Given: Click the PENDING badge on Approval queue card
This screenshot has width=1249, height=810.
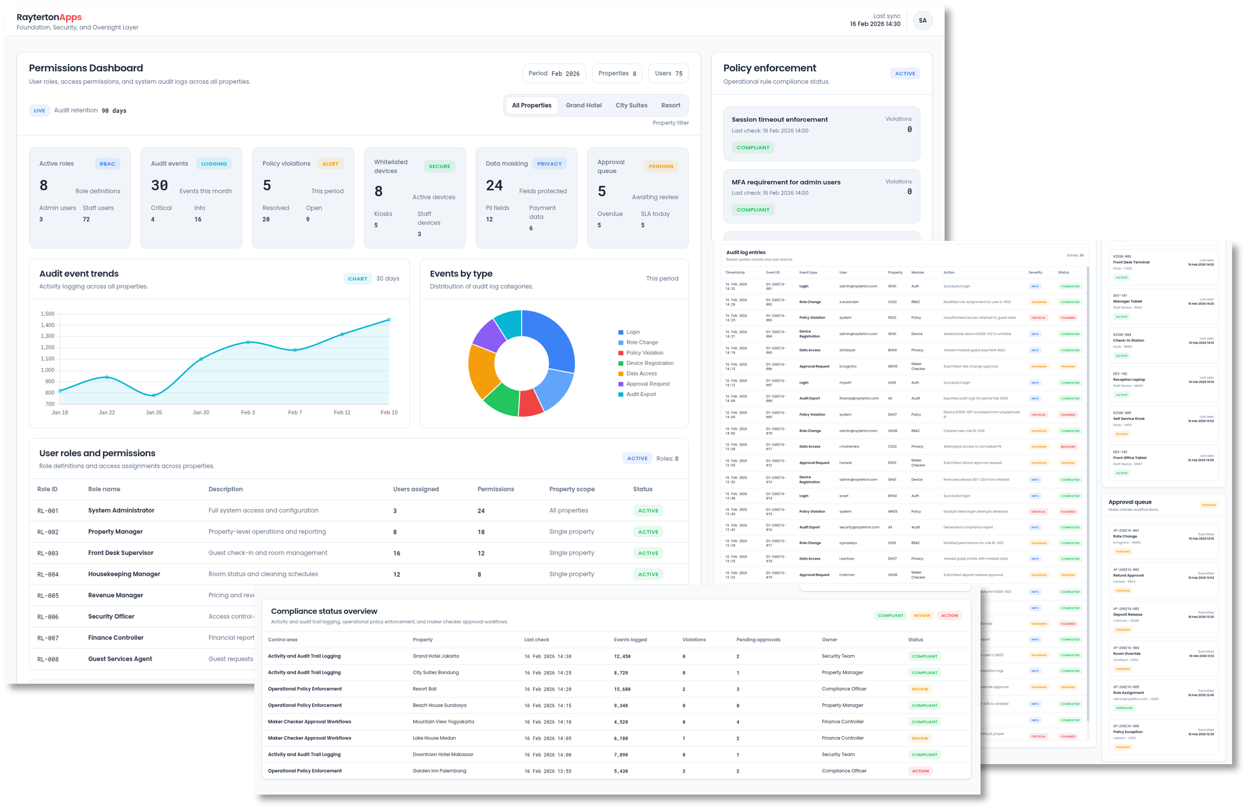Looking at the screenshot, I should (x=661, y=166).
